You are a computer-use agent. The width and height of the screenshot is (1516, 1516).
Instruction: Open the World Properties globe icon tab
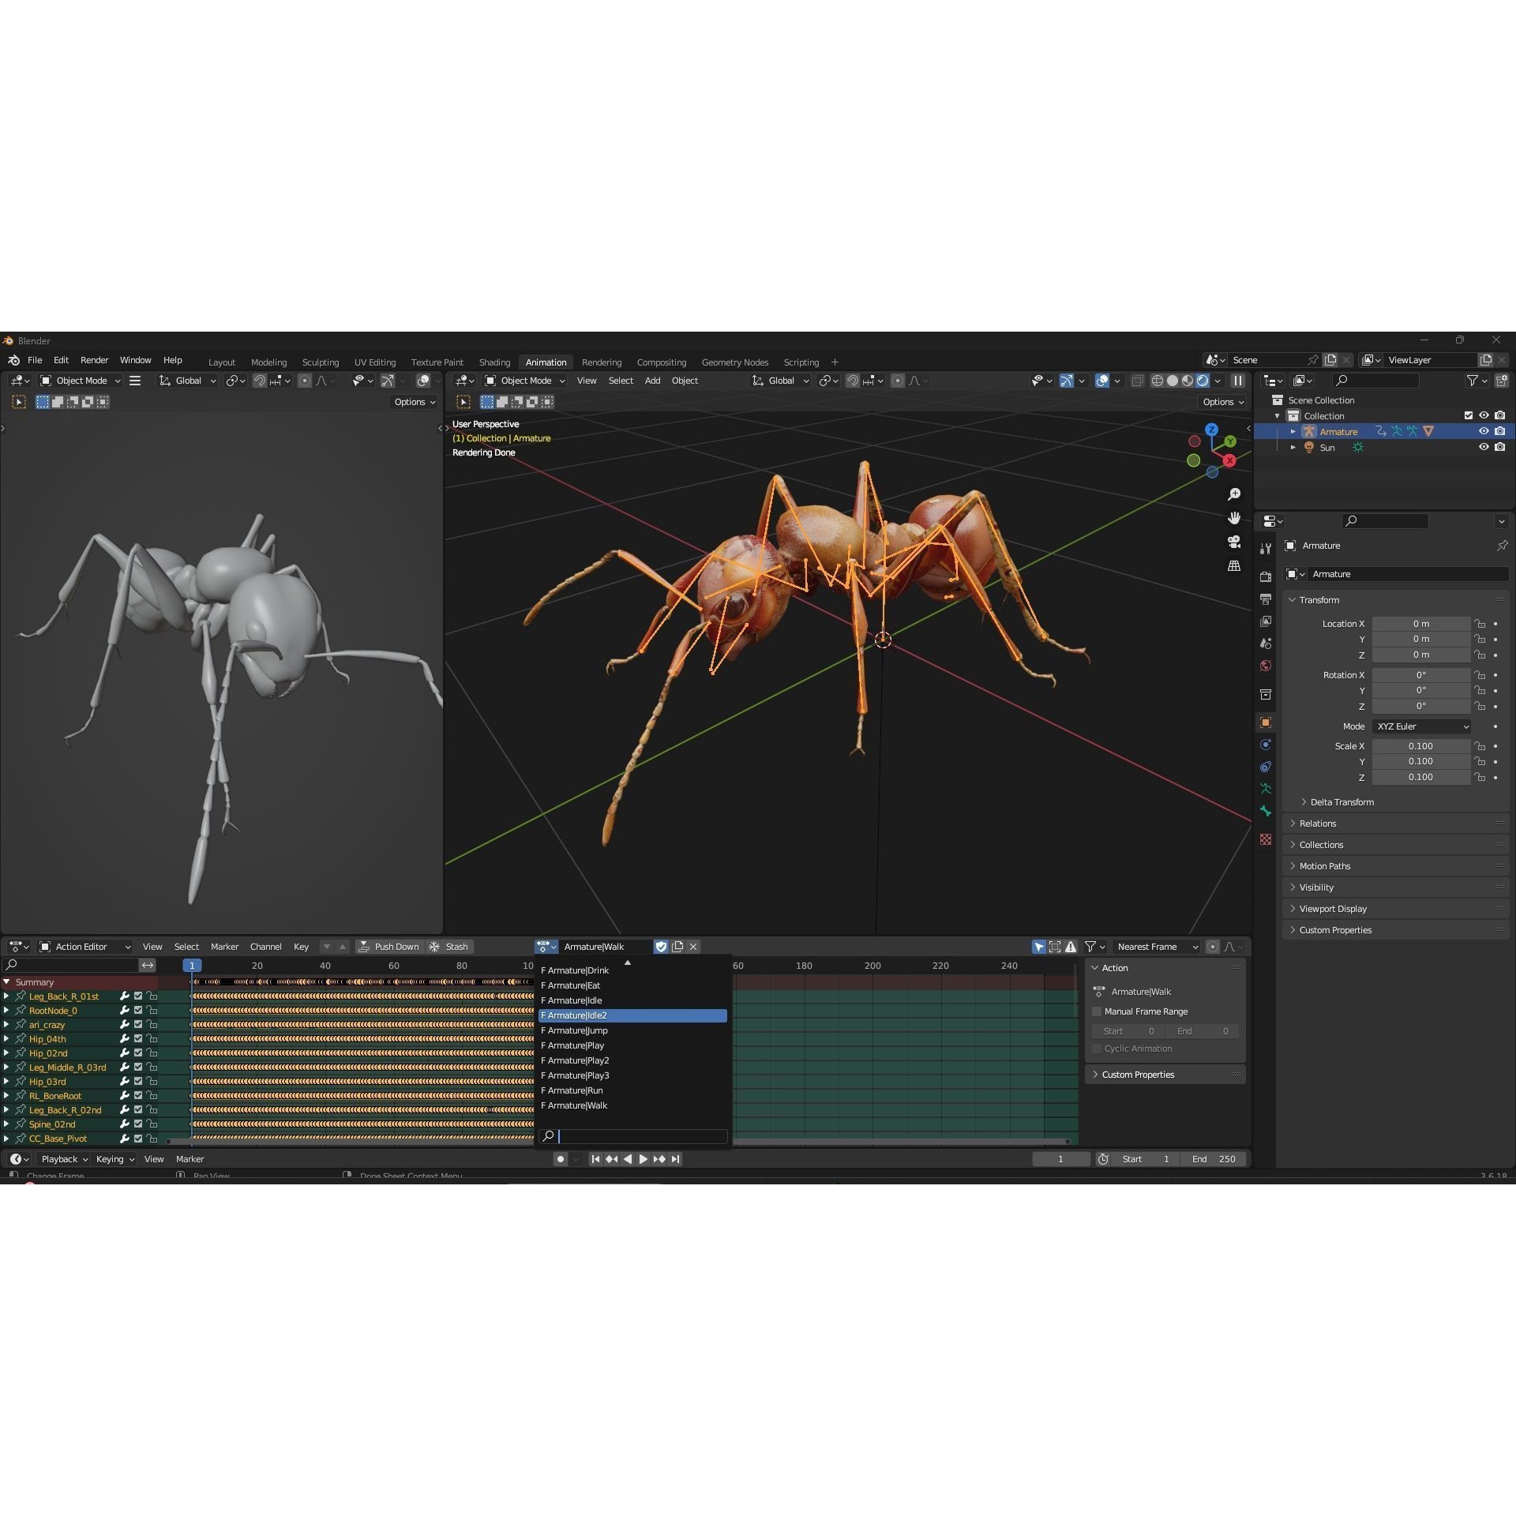[x=1266, y=666]
